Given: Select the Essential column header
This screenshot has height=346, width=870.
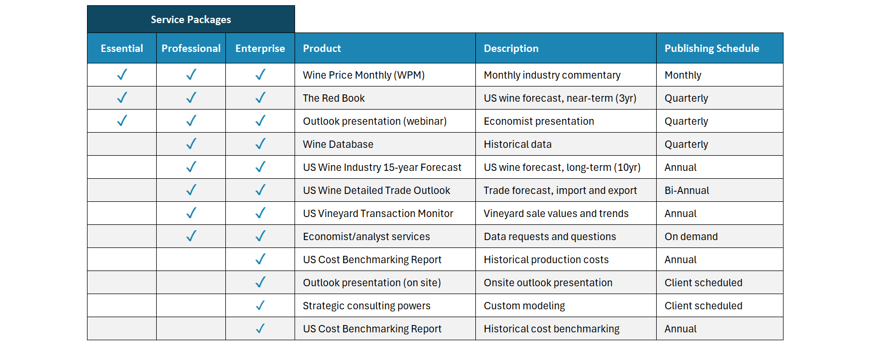Looking at the screenshot, I should pos(122,48).
